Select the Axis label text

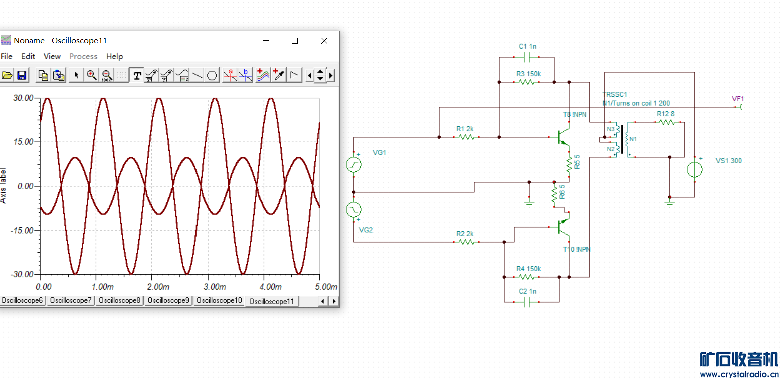point(4,185)
